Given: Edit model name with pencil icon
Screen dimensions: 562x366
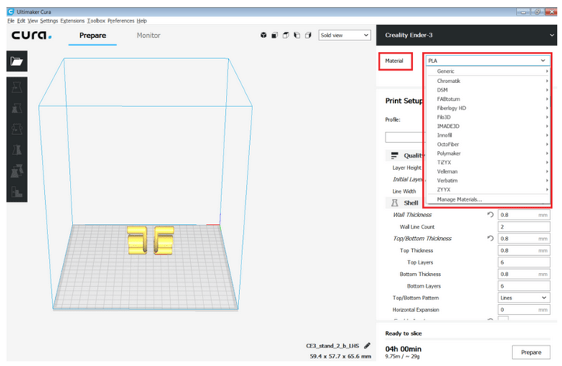Looking at the screenshot, I should 367,346.
